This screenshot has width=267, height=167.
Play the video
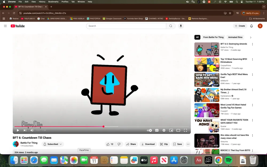18,130
